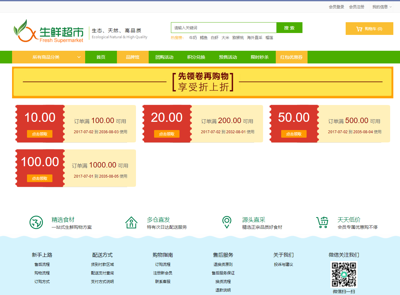This screenshot has width=400, height=295.
Task: Open 购物流程 footer link
Action: (x=42, y=273)
